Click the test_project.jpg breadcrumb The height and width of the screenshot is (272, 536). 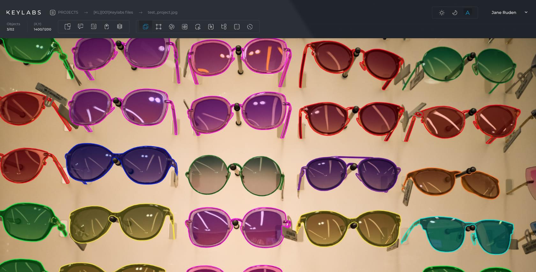162,12
